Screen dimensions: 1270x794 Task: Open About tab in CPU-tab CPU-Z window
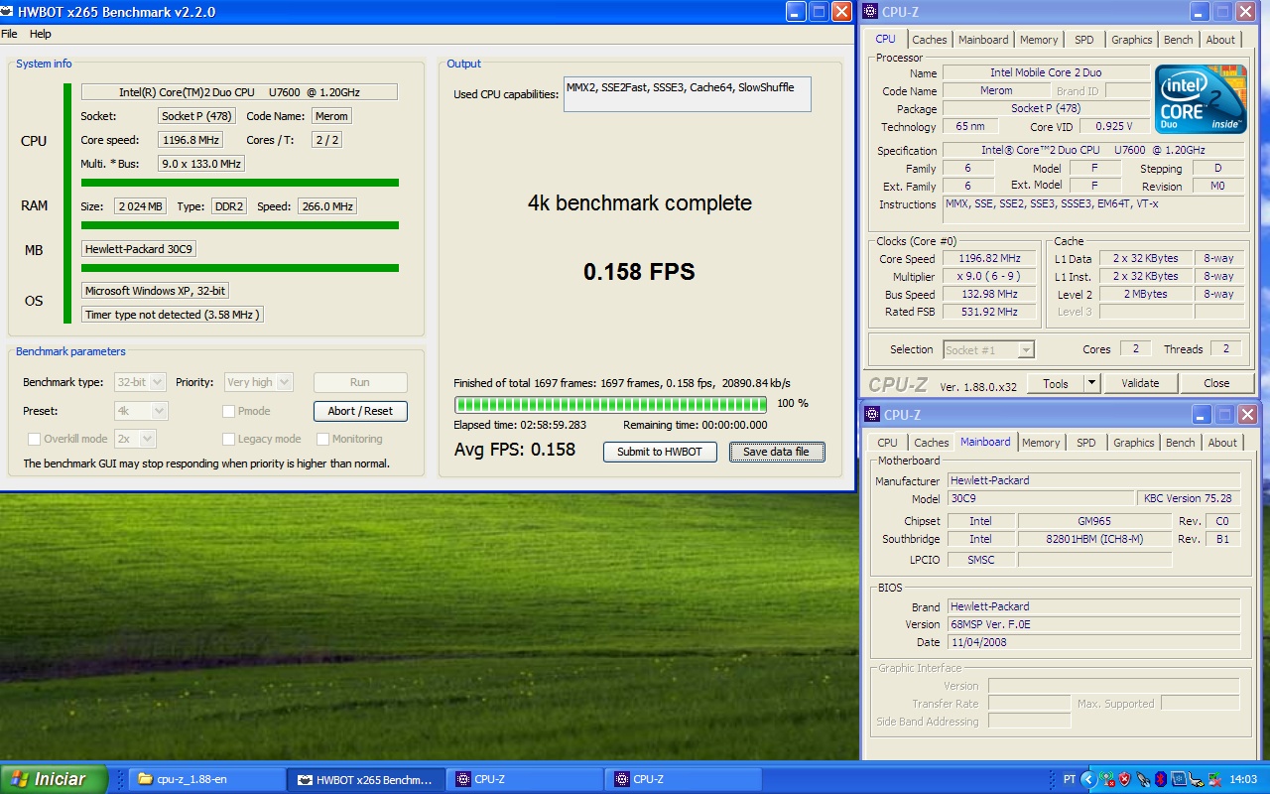[x=1220, y=40]
